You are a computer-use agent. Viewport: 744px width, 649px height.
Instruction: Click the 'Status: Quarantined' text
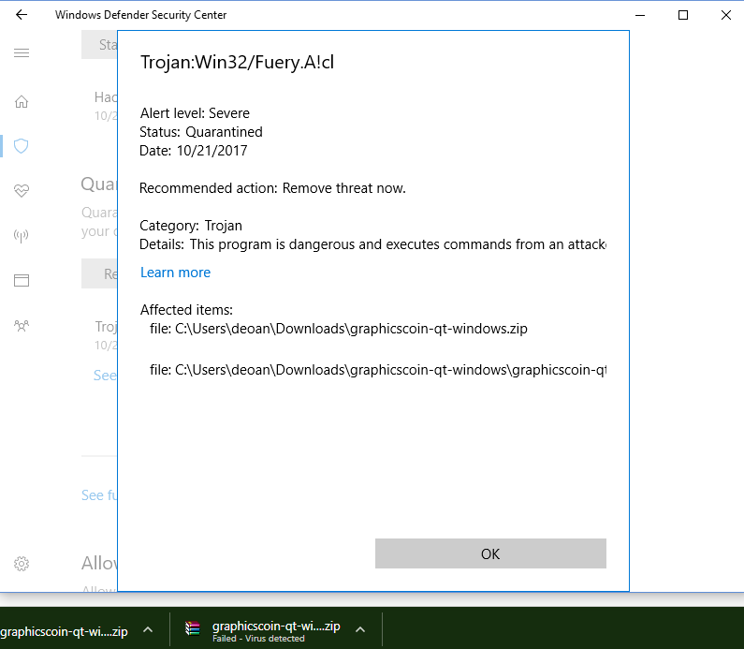coord(200,132)
